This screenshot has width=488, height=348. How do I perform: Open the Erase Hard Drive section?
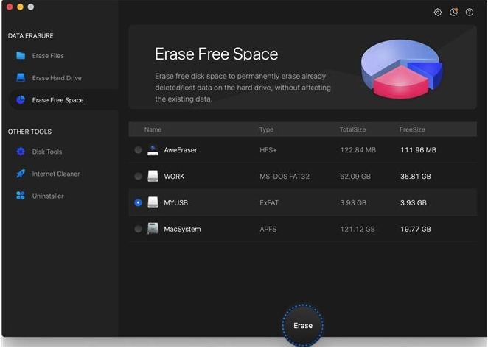coord(57,78)
